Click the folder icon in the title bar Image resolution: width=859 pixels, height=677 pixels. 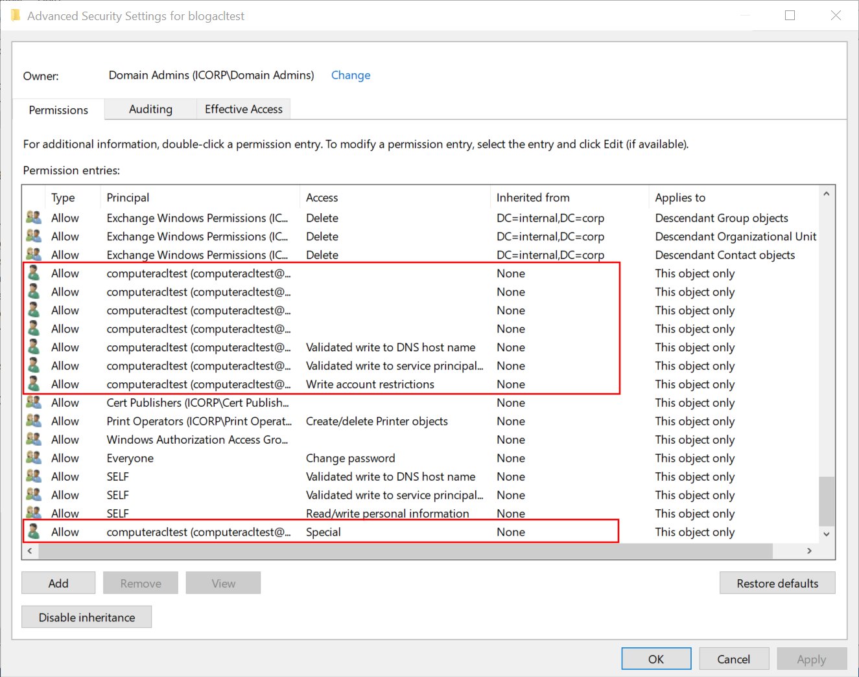[x=14, y=14]
